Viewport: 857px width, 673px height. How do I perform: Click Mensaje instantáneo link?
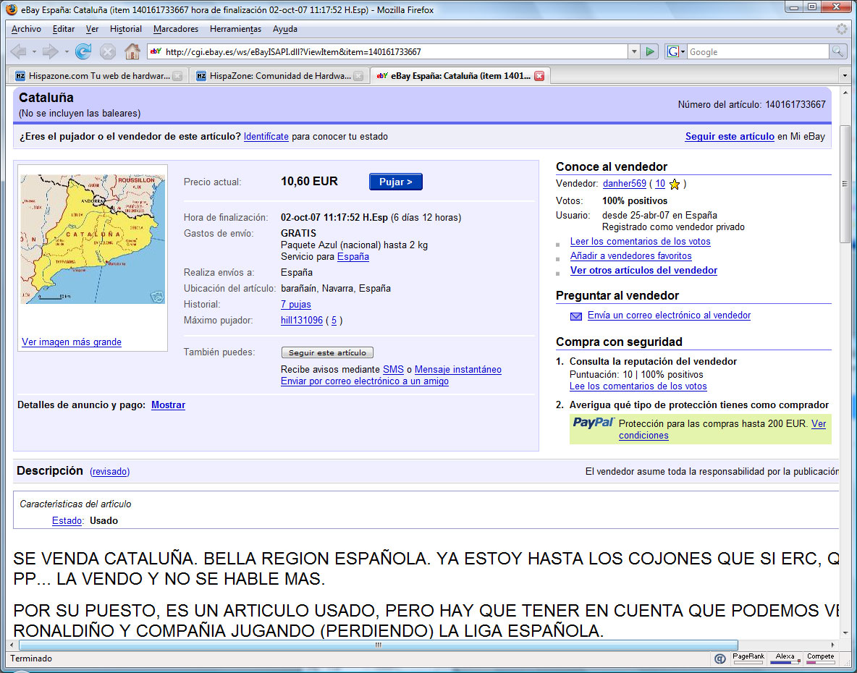pyautogui.click(x=458, y=369)
